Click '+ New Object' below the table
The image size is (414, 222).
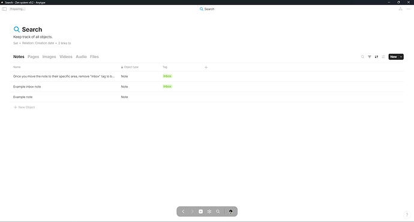pos(24,107)
